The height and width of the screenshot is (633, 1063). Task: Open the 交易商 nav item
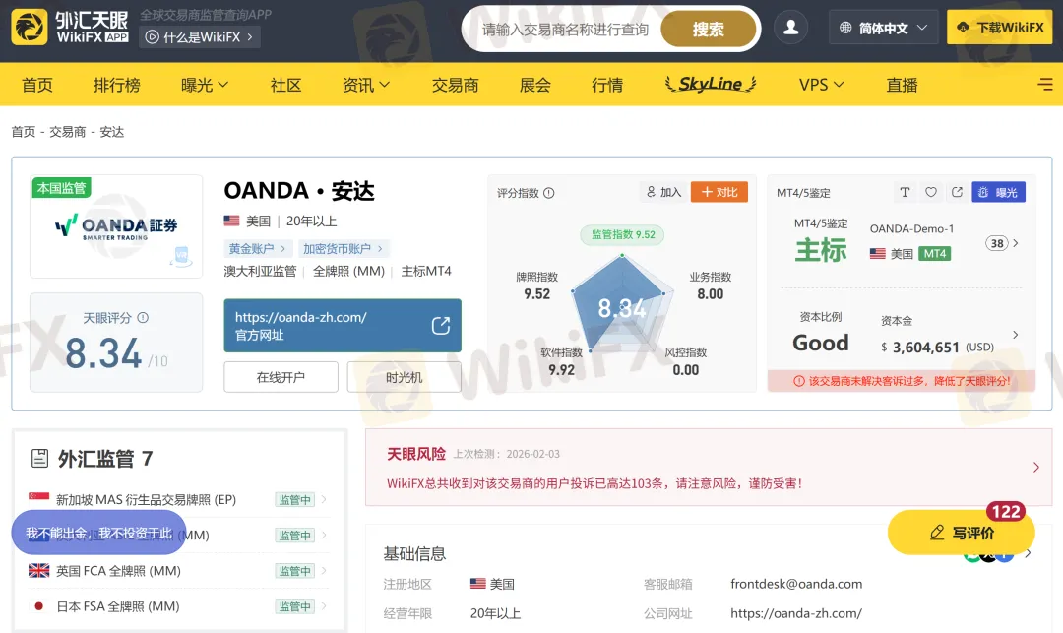click(455, 85)
